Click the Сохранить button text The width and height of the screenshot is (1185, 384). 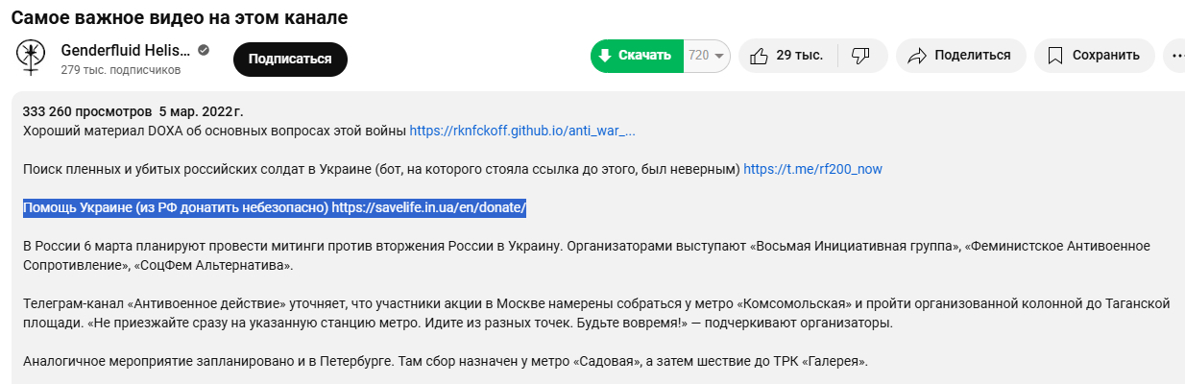(x=1105, y=56)
